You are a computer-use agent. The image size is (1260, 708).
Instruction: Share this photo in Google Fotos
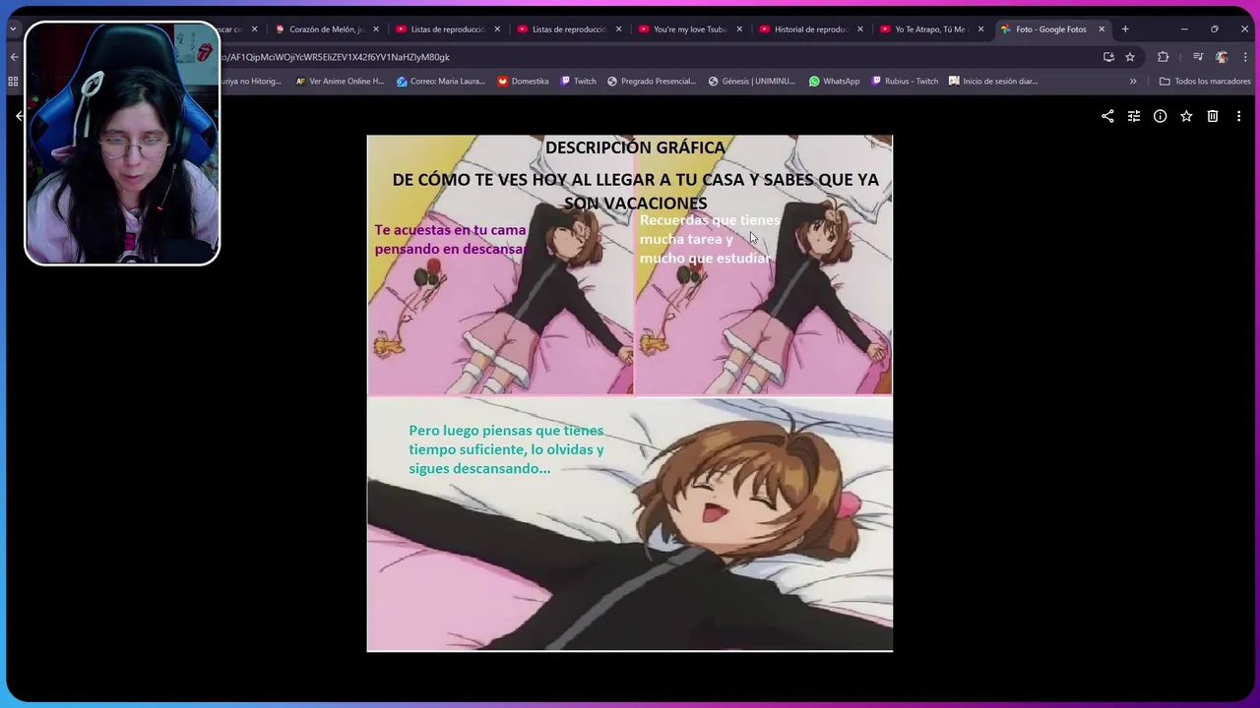[x=1107, y=116]
